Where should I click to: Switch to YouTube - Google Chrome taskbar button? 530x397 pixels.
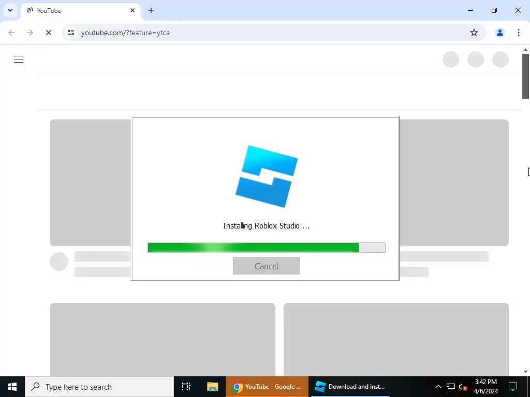(x=267, y=387)
